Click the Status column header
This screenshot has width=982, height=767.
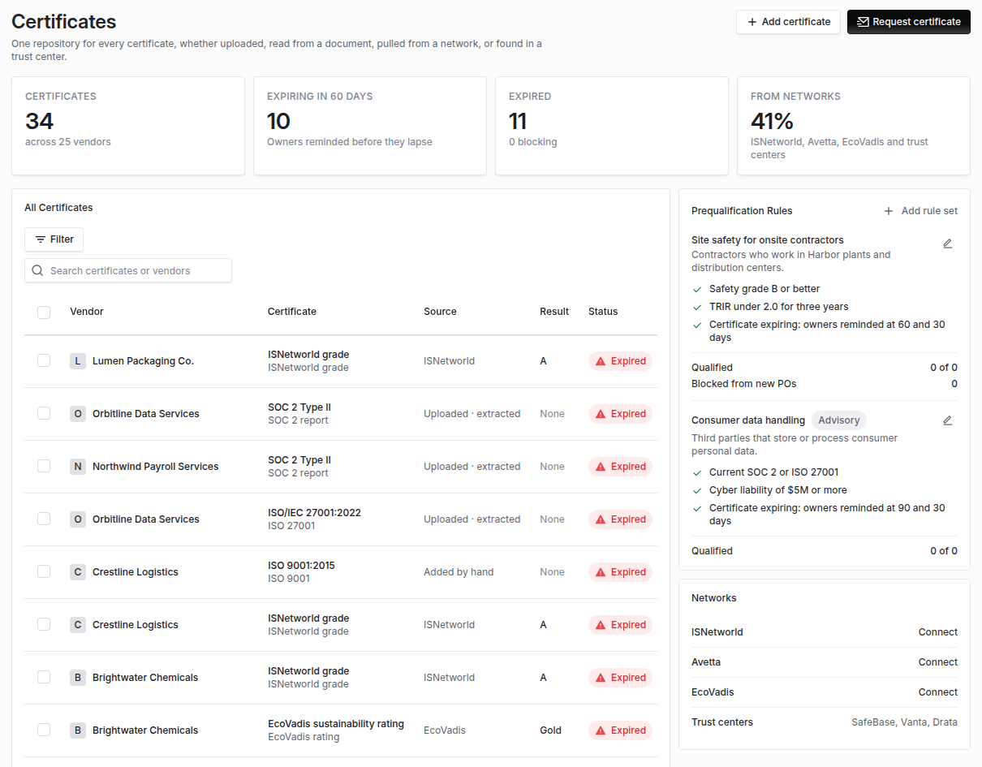603,312
